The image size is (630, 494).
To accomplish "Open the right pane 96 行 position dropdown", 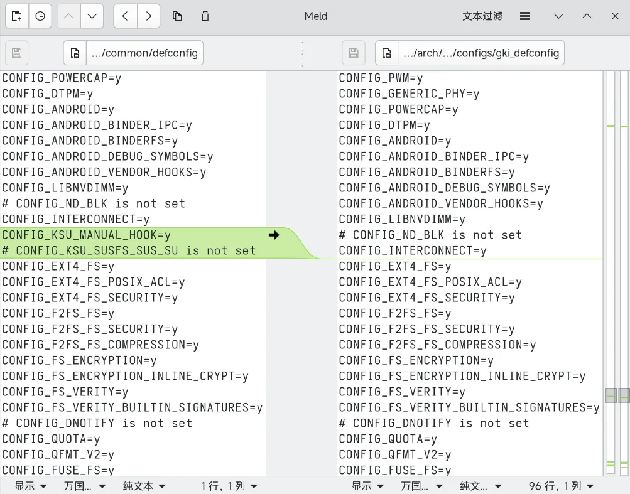I will pos(560,486).
